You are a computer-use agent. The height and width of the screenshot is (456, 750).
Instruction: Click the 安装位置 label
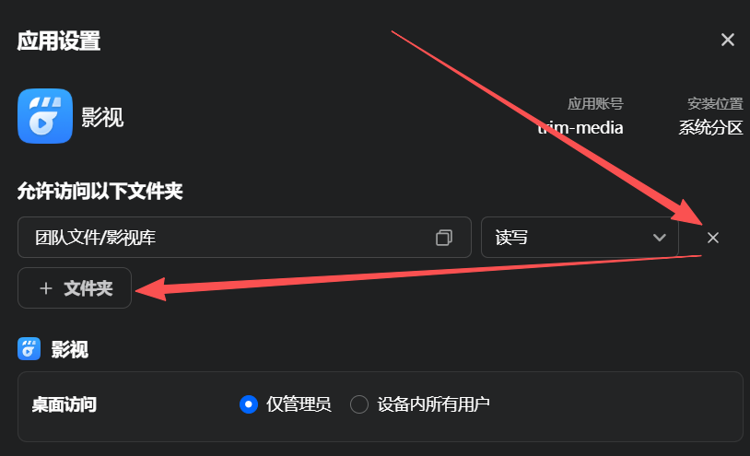click(x=715, y=103)
